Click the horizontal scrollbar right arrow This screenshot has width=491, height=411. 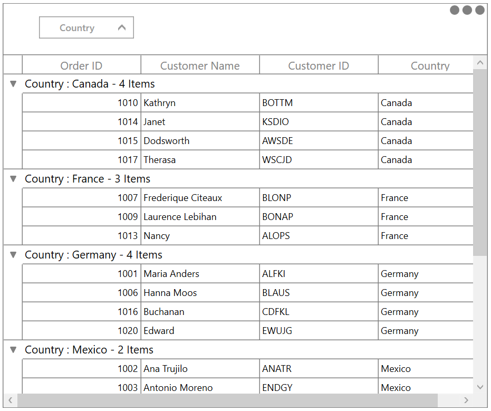click(466, 400)
